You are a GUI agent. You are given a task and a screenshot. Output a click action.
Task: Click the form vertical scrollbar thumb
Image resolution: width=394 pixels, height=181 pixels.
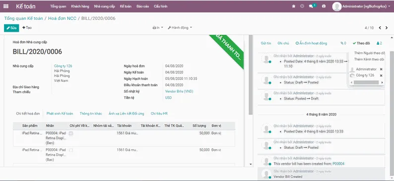click(x=251, y=75)
